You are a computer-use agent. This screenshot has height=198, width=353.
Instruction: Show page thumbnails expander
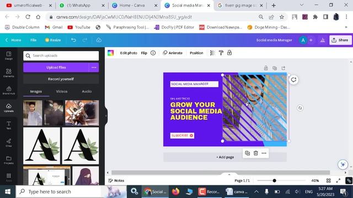pyautogui.click(x=229, y=174)
